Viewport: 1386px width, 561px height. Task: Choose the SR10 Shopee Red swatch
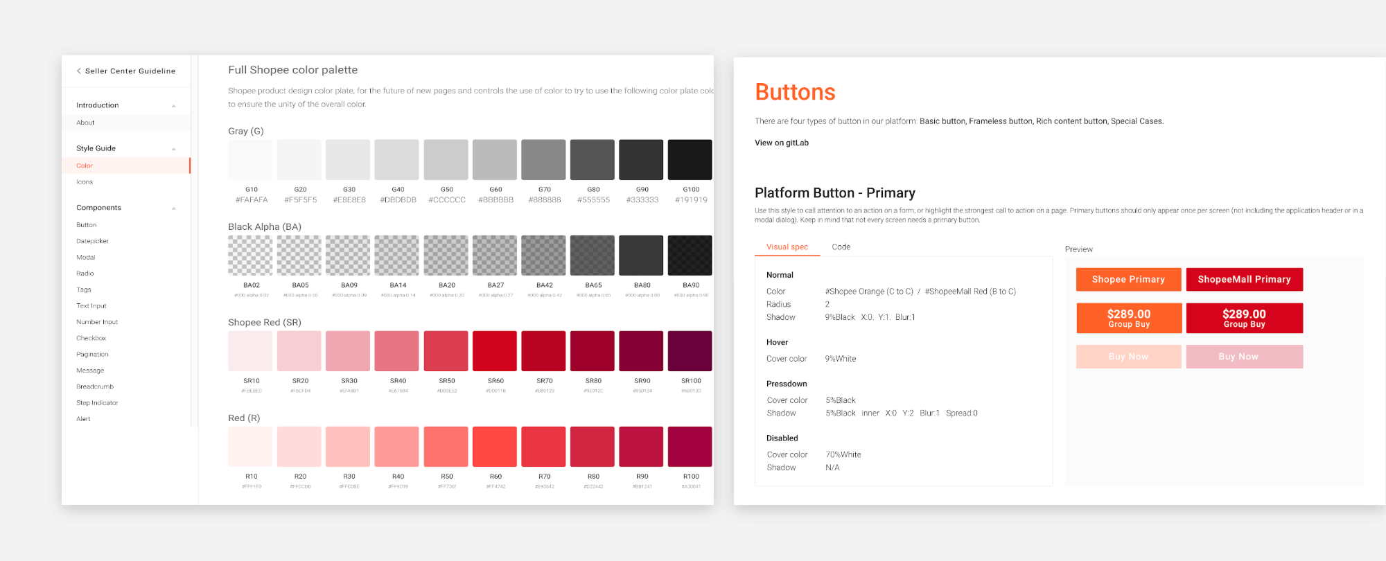click(x=250, y=351)
